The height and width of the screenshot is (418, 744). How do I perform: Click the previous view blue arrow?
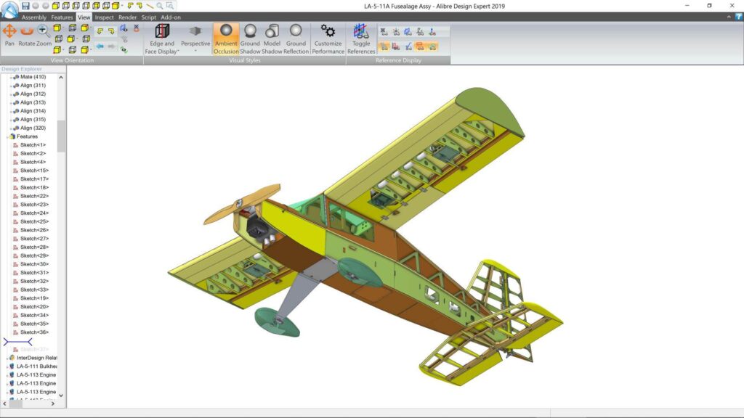(100, 46)
